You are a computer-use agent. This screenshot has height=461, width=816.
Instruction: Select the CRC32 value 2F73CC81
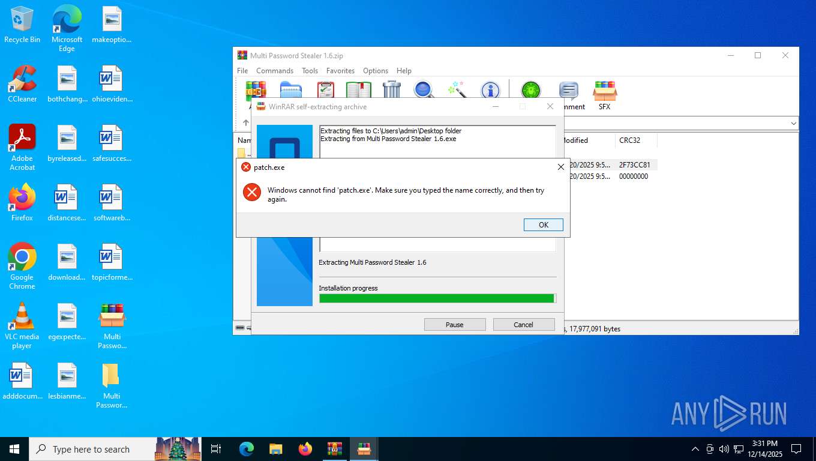coord(635,164)
